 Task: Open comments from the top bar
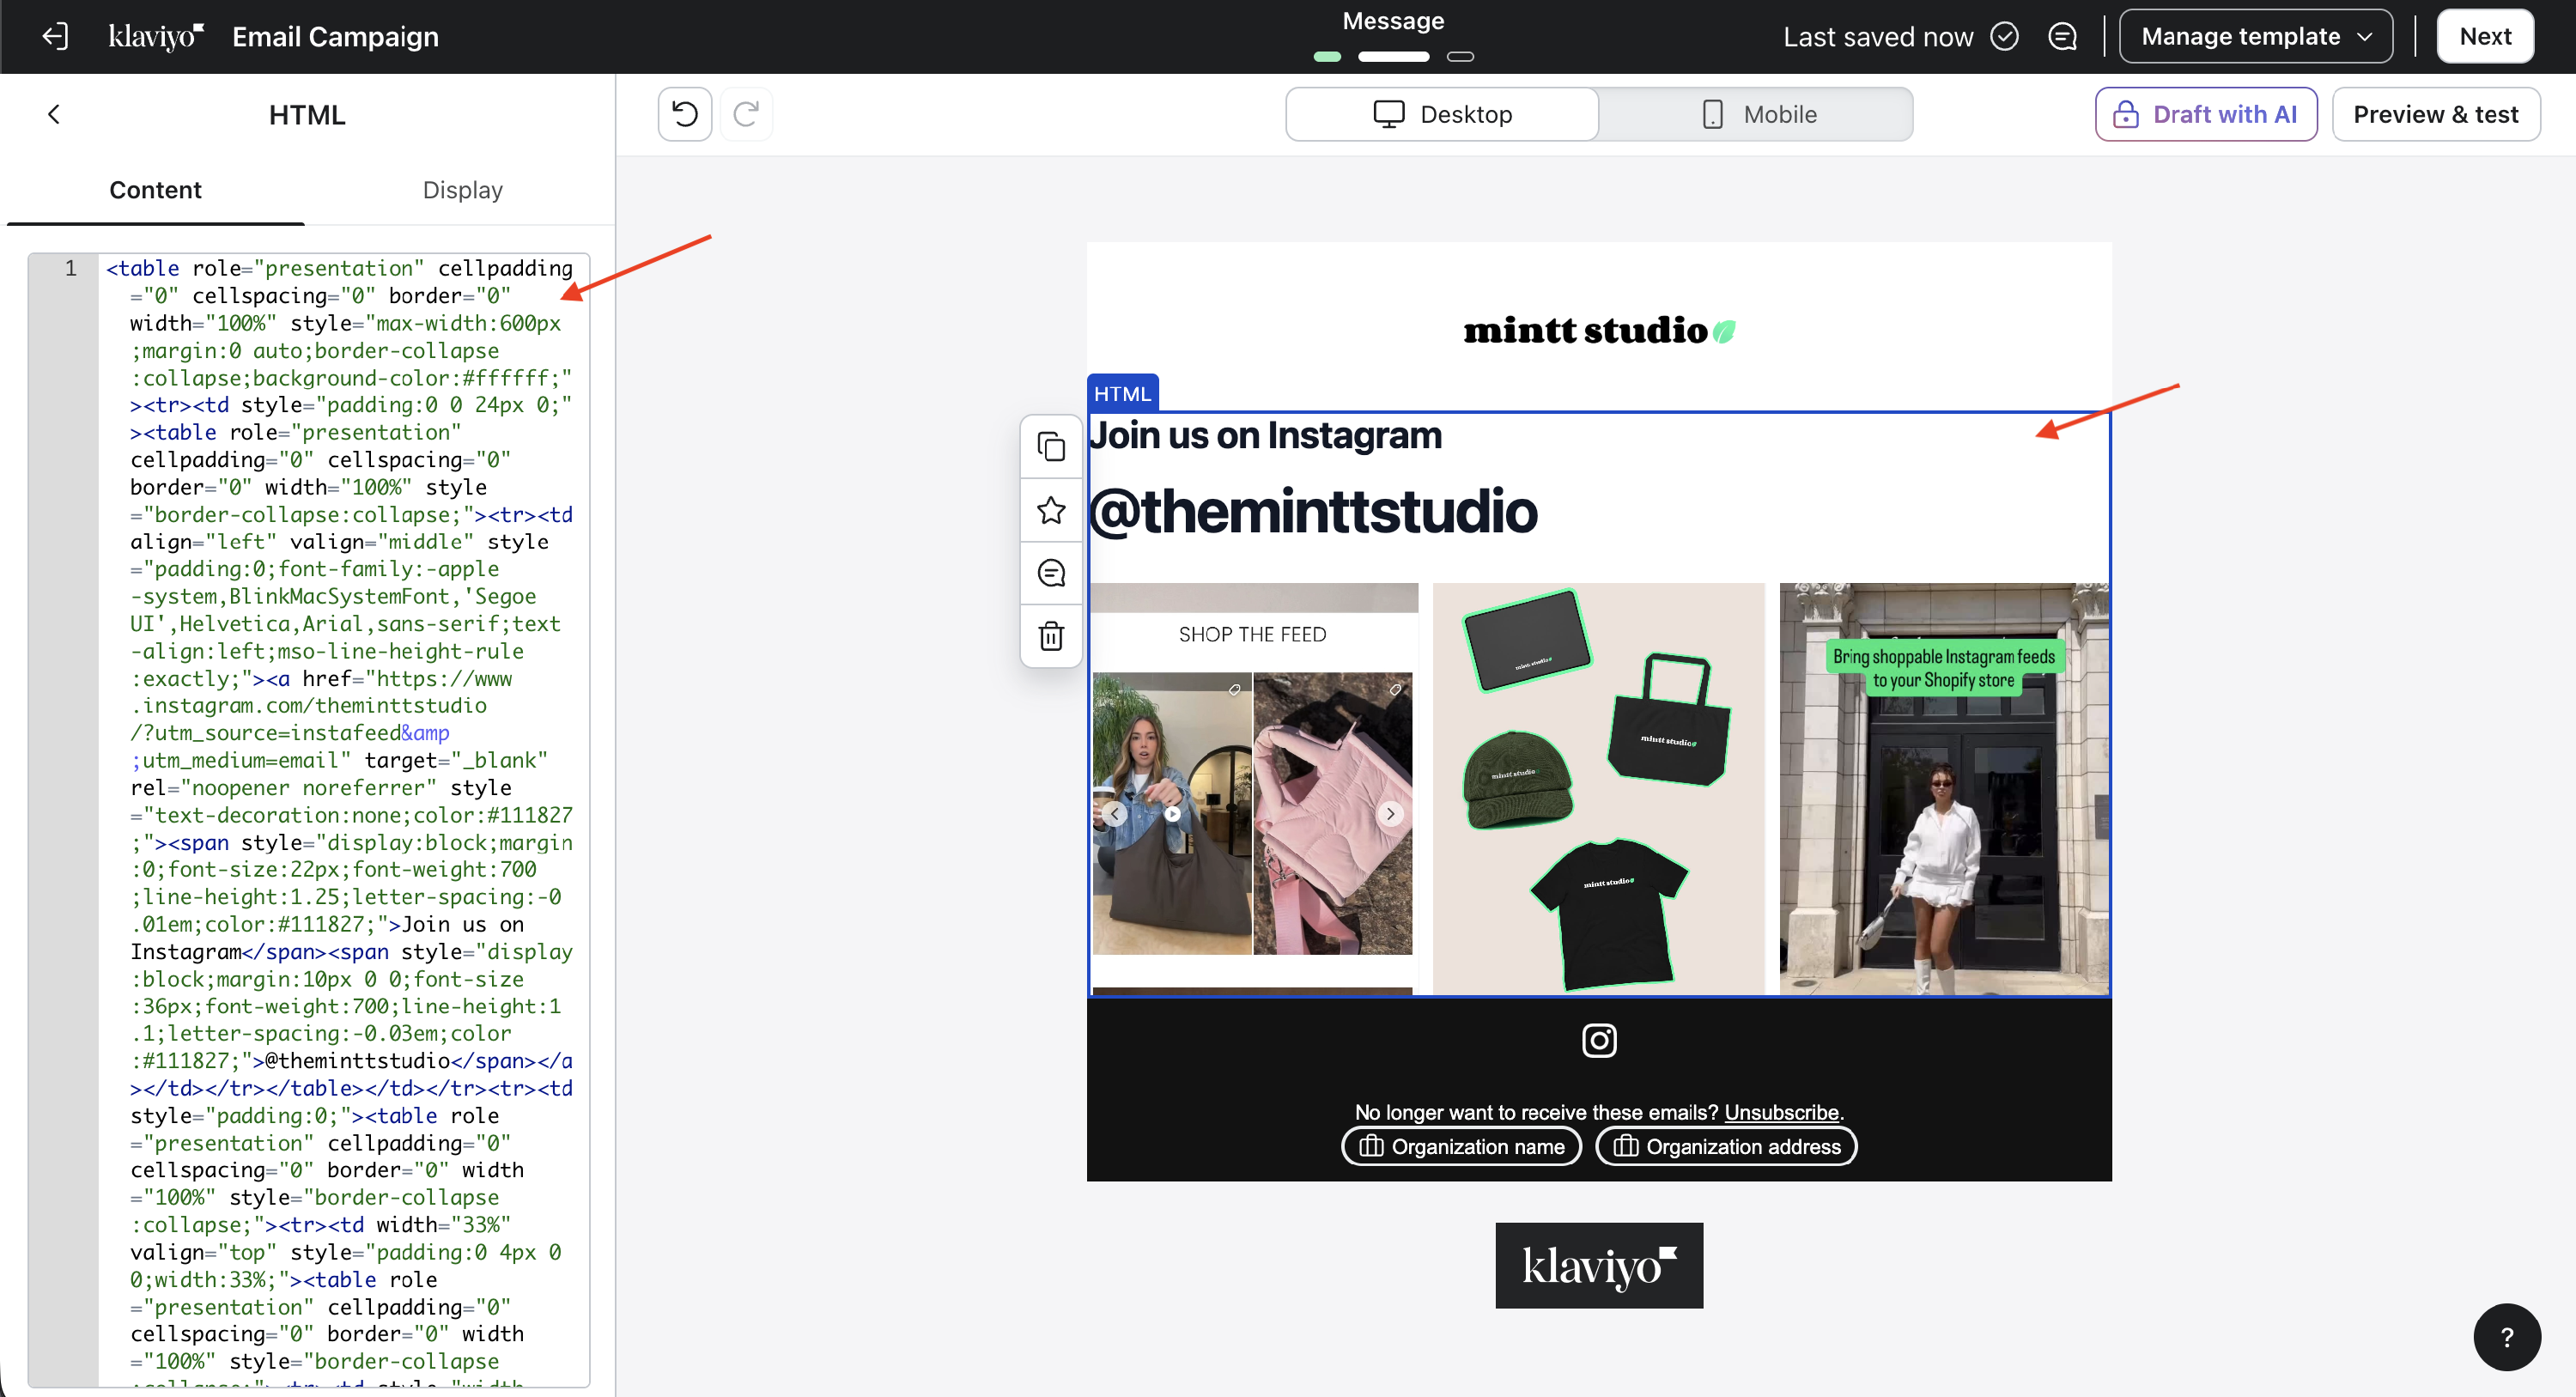pyautogui.click(x=2062, y=37)
